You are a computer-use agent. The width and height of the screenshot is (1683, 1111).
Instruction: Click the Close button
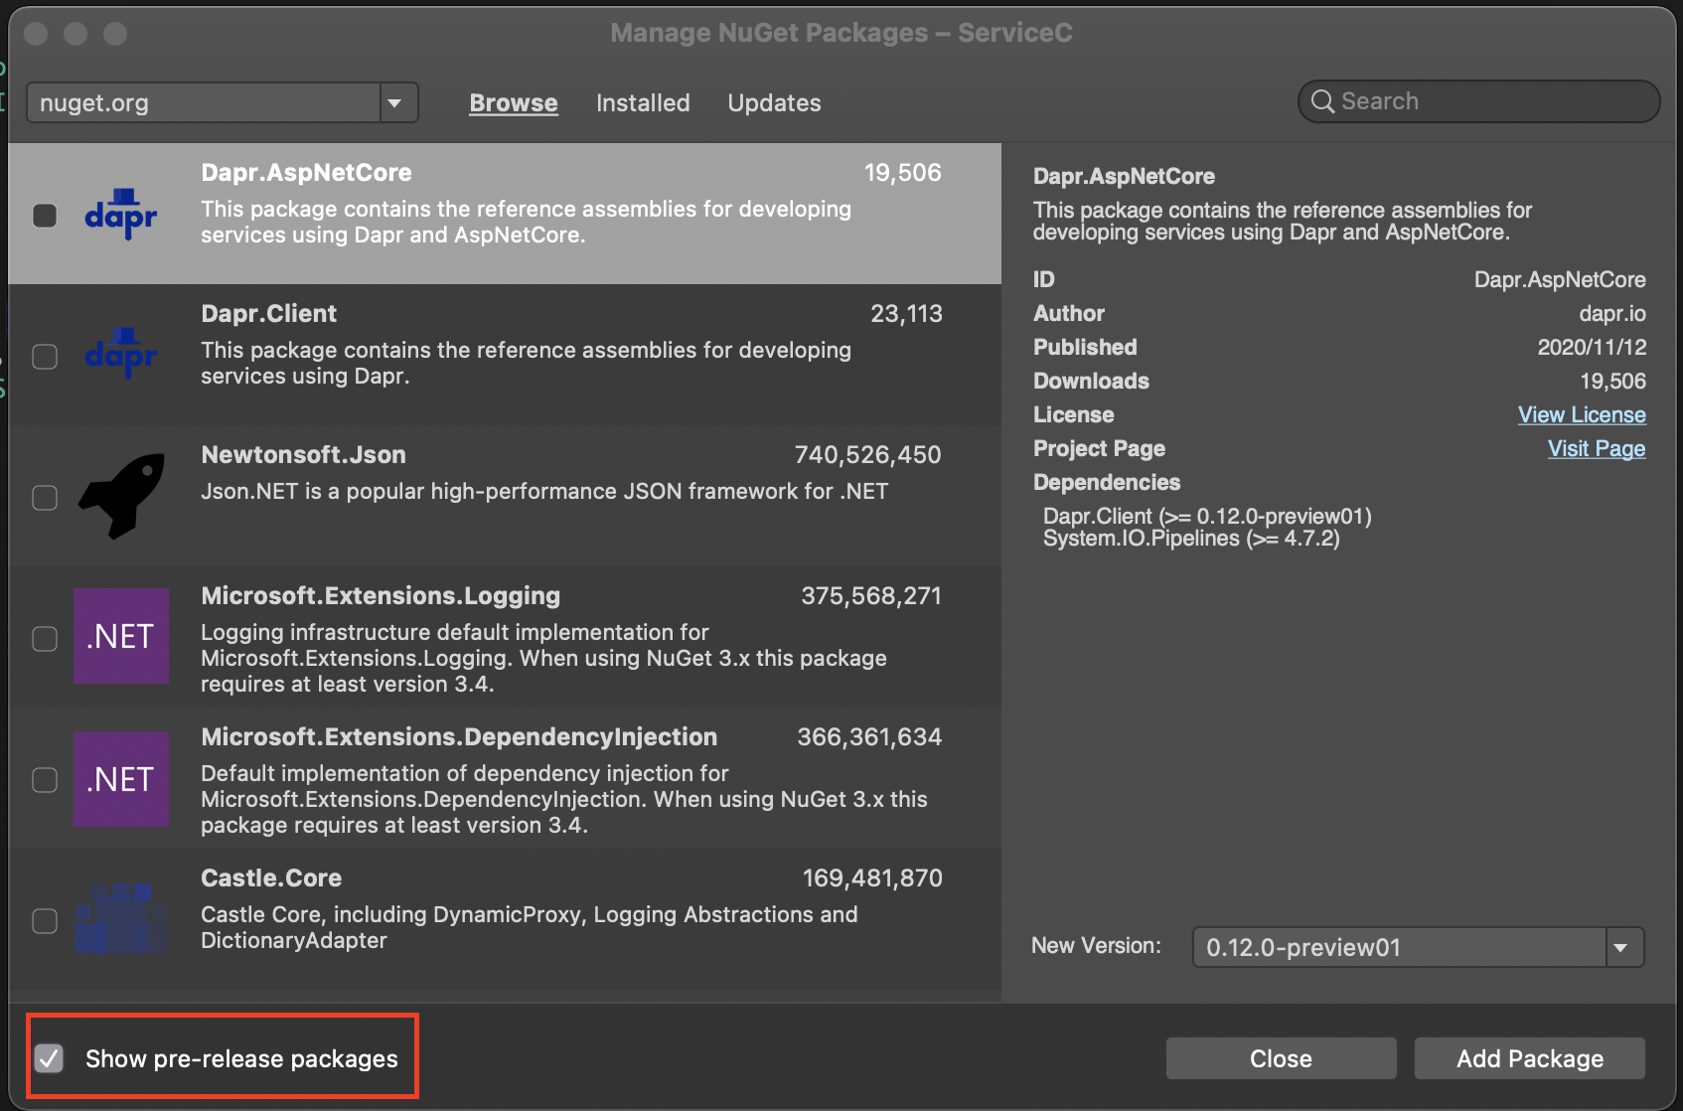tap(1281, 1058)
